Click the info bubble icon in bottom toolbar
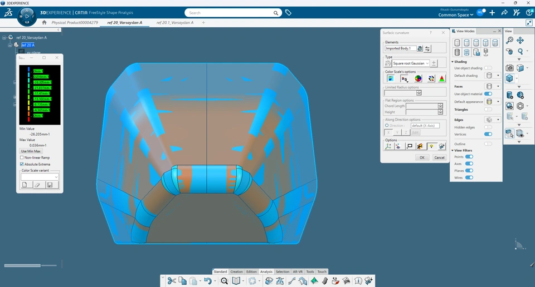This screenshot has height=287, width=535. point(358,281)
